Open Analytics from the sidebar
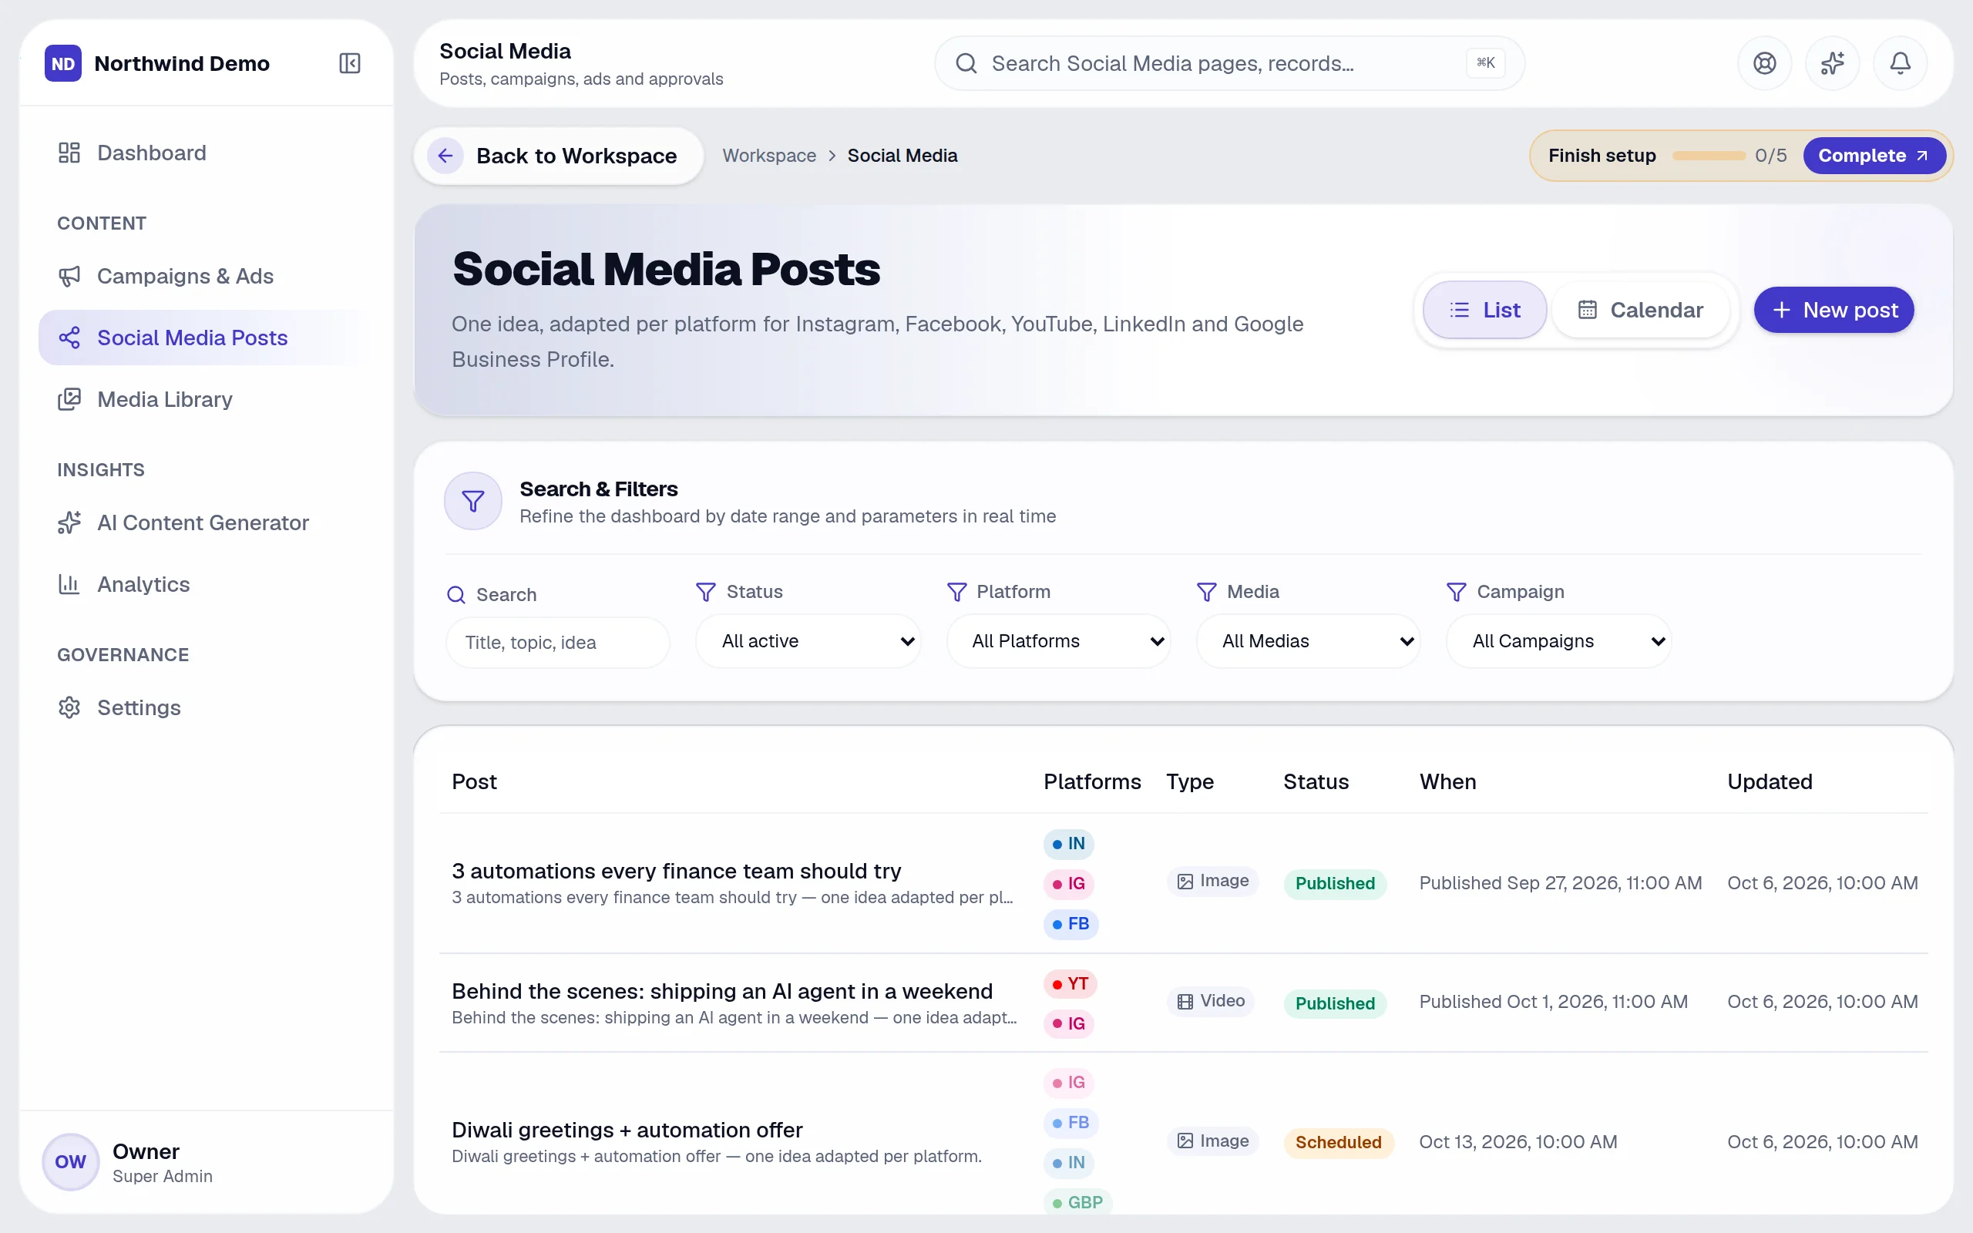The height and width of the screenshot is (1233, 1973). pyautogui.click(x=206, y=584)
